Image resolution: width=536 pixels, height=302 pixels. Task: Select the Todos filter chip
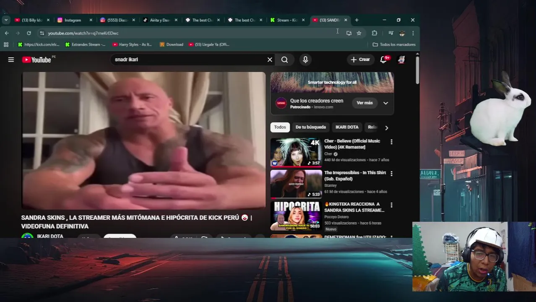coord(280,127)
